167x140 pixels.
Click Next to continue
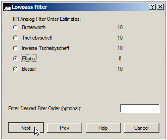26,128
